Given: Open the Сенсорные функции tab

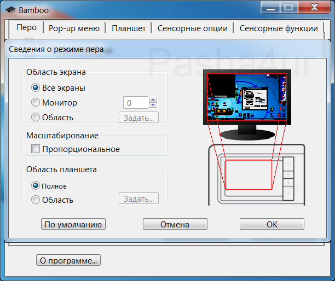Looking at the screenshot, I should 279,28.
